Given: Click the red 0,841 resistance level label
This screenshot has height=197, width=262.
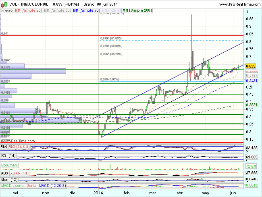Looking at the screenshot, I should pos(5,34).
